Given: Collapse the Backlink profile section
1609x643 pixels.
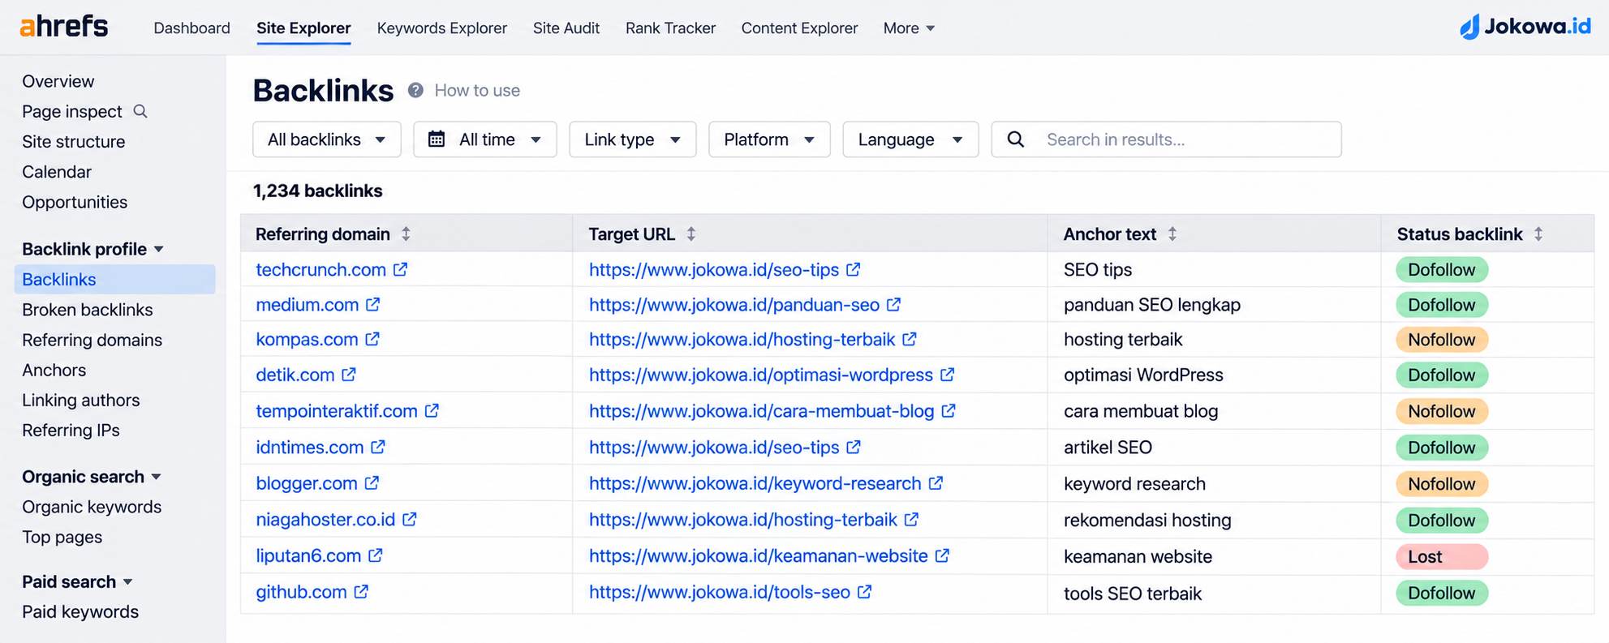Looking at the screenshot, I should point(92,249).
